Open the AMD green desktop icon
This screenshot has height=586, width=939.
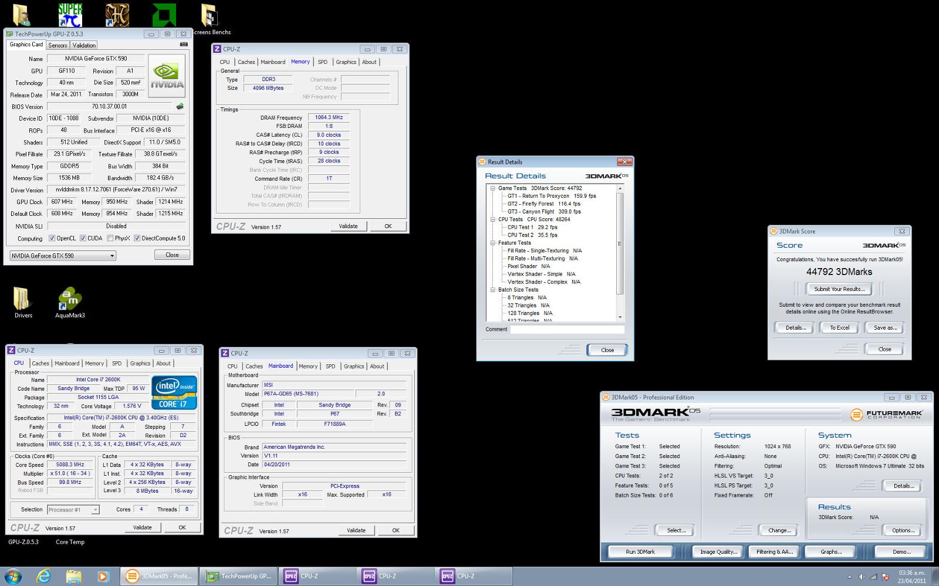coord(164,15)
